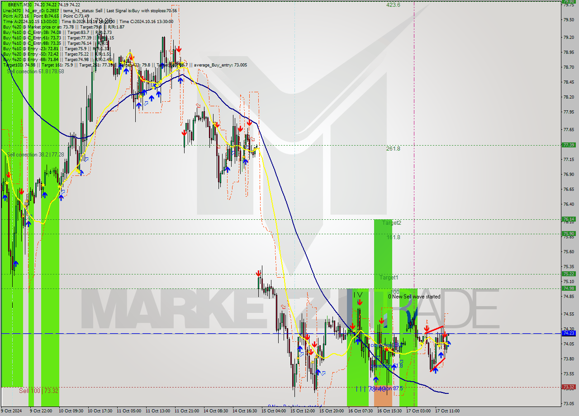Click the 'Time A:2024.10.15 13:00:00' text
Image resolution: width=579 pixels, height=416 pixels.
click(x=30, y=21)
